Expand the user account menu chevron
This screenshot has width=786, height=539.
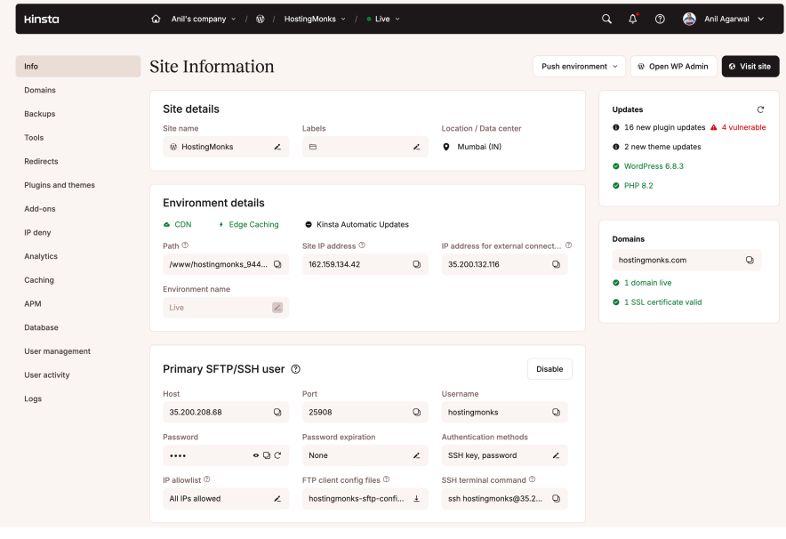761,19
